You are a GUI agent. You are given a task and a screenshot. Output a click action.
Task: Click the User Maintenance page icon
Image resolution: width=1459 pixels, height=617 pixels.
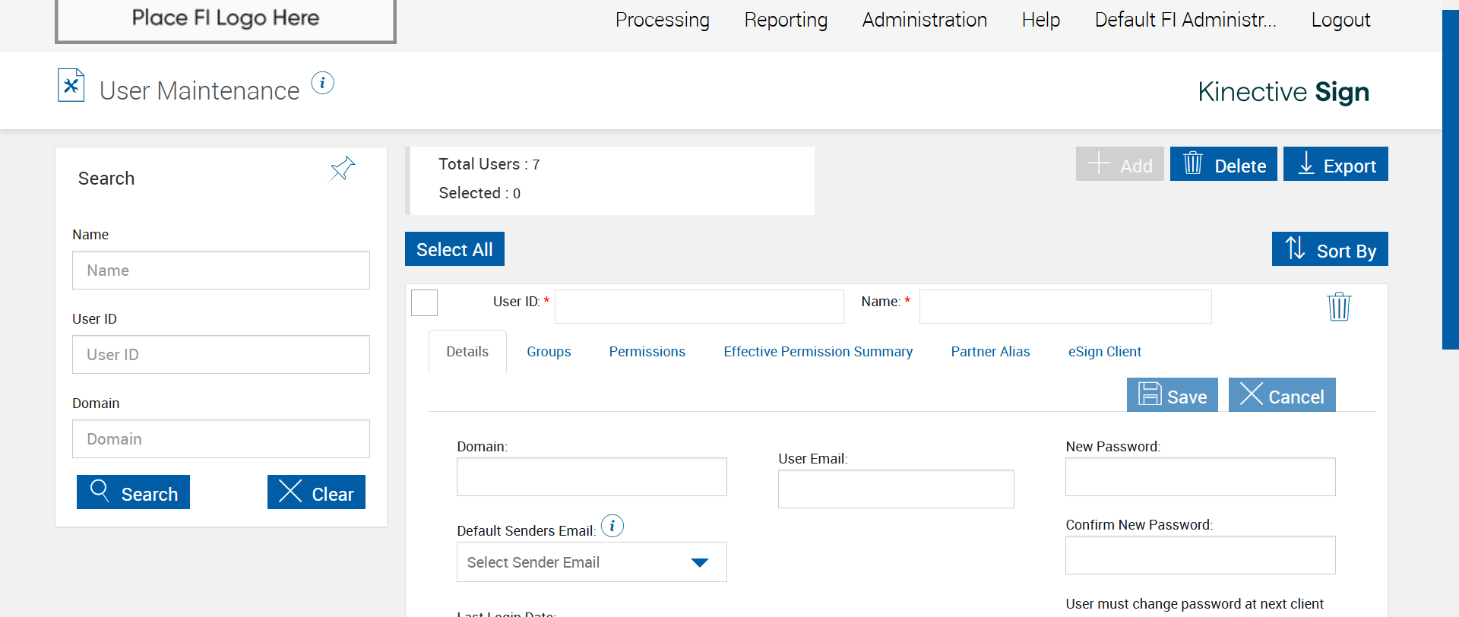click(x=71, y=85)
